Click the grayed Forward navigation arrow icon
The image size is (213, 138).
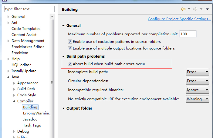[195, 9]
